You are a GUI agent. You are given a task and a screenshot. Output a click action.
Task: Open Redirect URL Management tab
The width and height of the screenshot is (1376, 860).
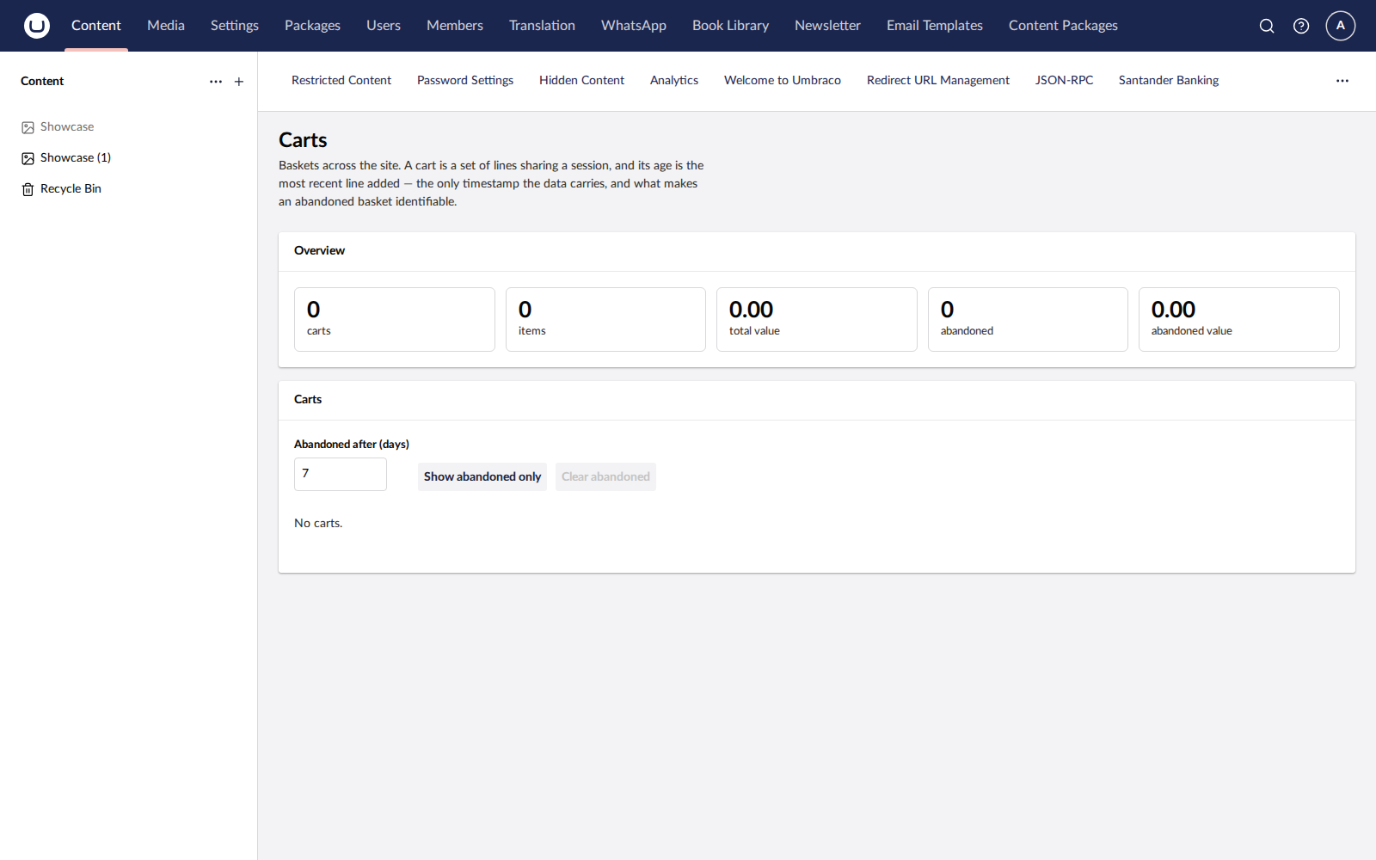[x=938, y=81]
